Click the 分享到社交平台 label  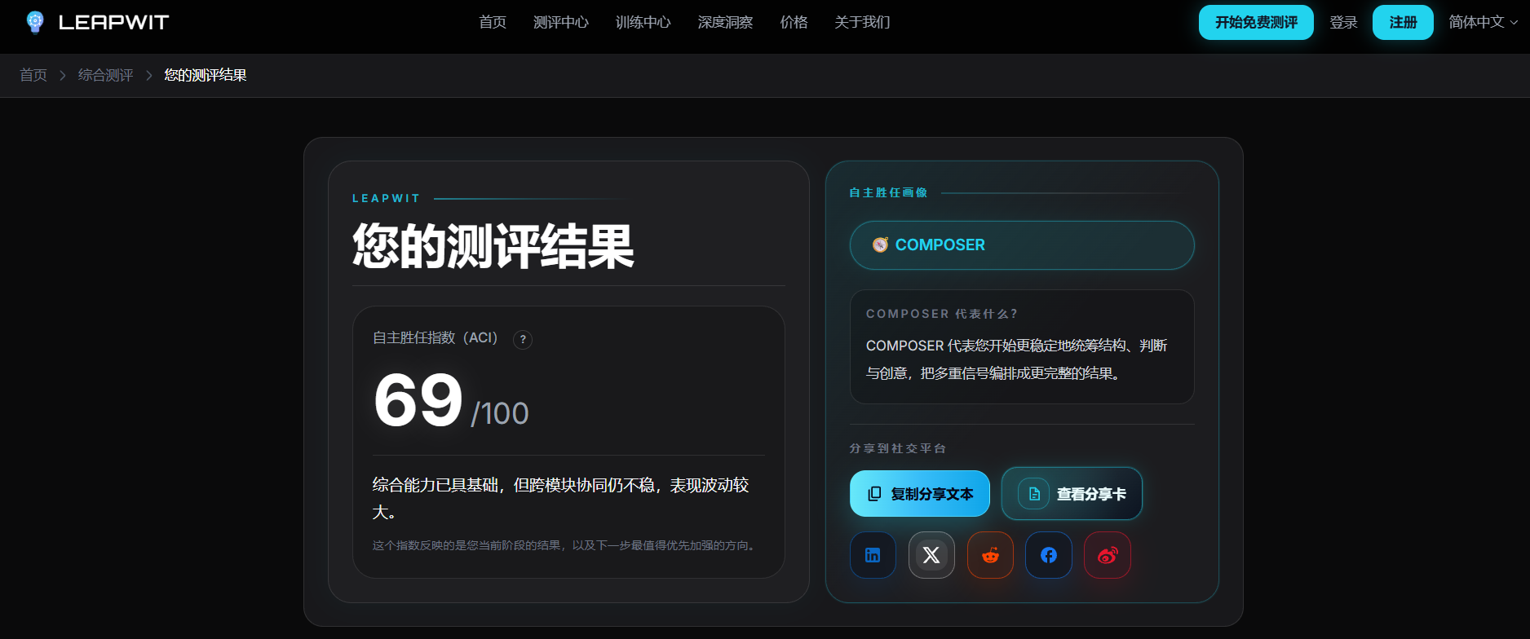pos(898,448)
